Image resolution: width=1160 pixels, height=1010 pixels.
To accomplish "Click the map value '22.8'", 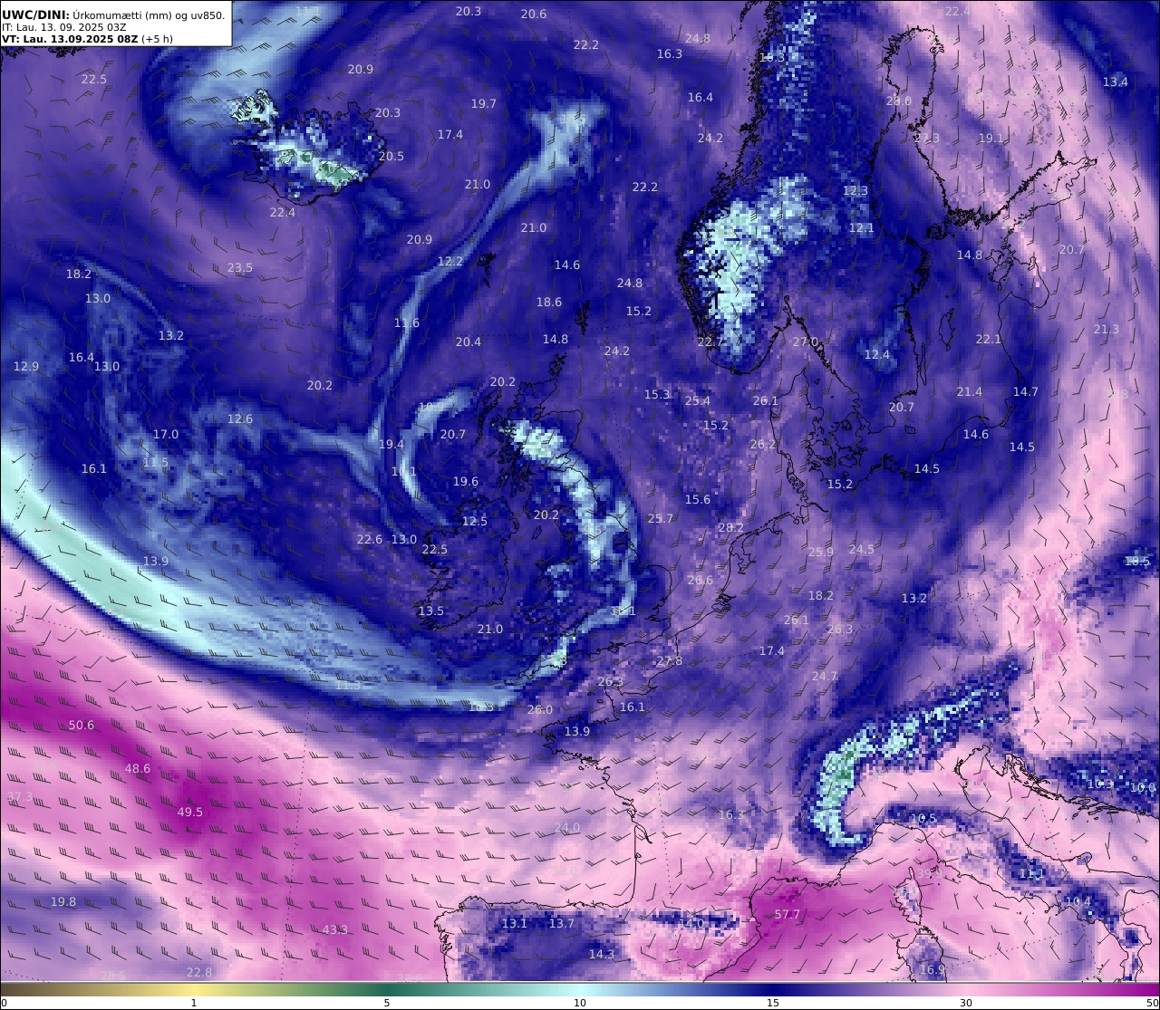I will tap(199, 973).
